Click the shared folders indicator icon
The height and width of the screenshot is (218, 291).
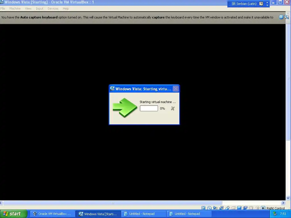click(233, 208)
